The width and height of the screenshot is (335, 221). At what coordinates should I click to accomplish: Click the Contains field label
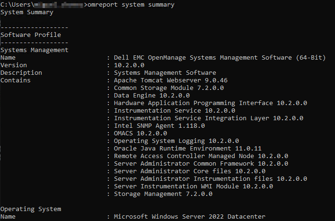(16, 80)
